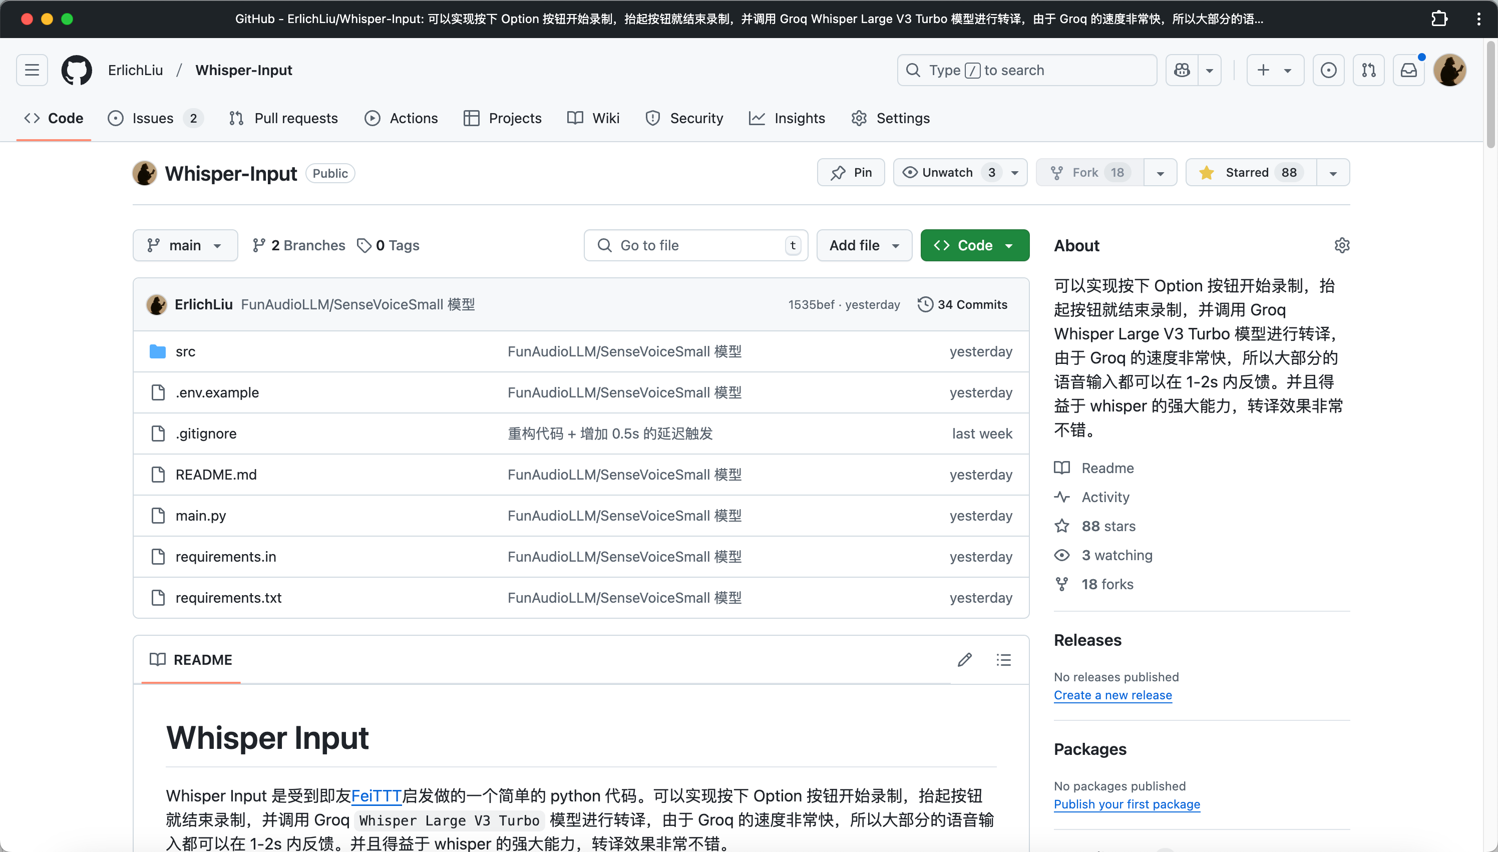Expand the Star dropdown arrow
Viewport: 1498px width, 852px height.
coord(1333,172)
